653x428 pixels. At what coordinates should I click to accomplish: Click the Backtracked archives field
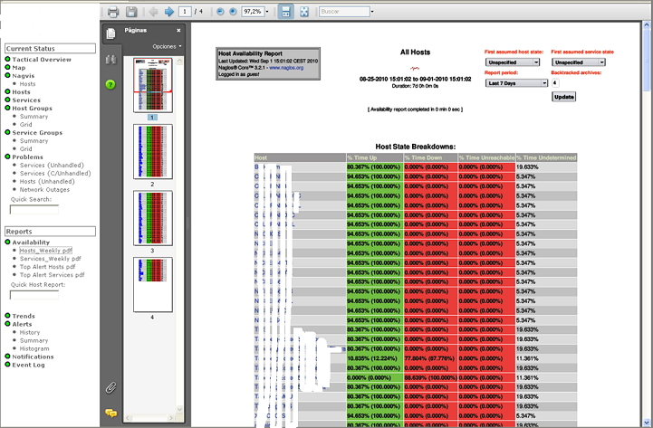tap(555, 82)
